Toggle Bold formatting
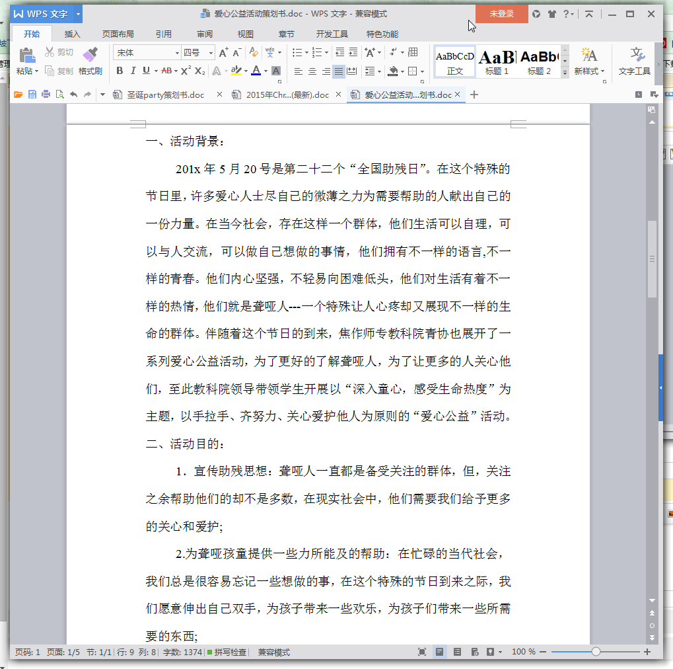The height and width of the screenshot is (669, 673). [x=120, y=71]
